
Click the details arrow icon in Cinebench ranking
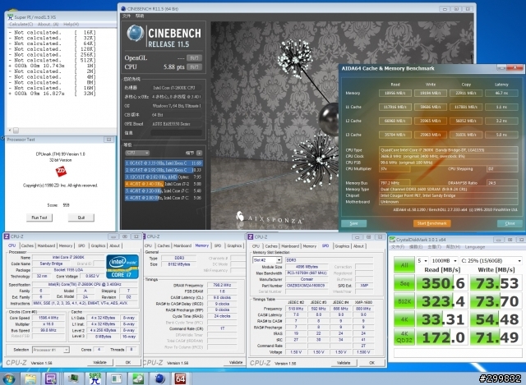199,153
